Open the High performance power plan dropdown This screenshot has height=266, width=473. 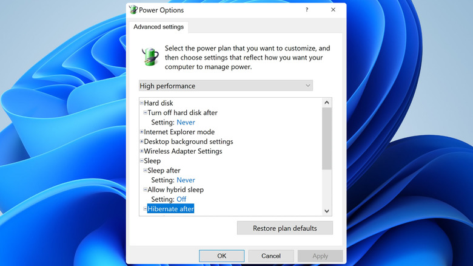[226, 86]
